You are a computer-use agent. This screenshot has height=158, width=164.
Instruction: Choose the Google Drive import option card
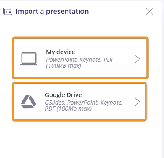[80, 102]
